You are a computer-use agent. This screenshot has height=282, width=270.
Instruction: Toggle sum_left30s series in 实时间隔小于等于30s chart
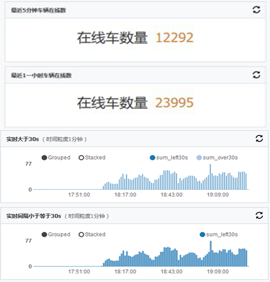[218, 234]
